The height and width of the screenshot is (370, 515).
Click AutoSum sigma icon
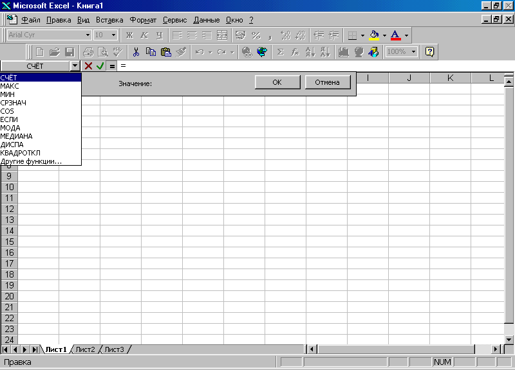[x=280, y=52]
